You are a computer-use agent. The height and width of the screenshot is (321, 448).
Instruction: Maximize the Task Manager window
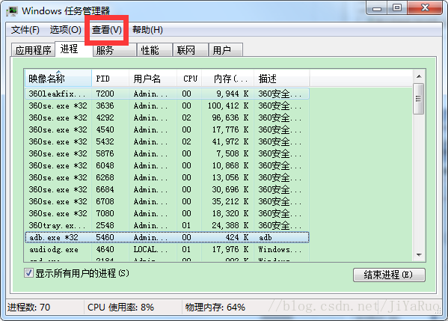(x=397, y=8)
